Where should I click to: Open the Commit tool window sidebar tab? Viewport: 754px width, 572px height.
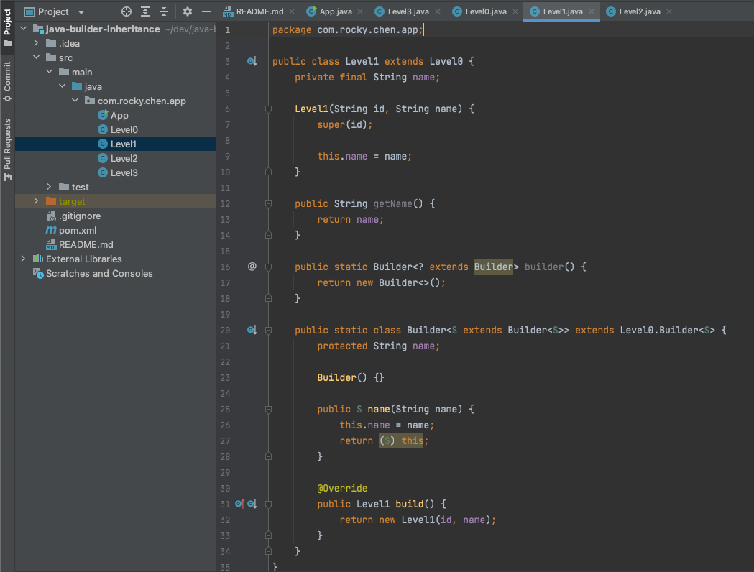pyautogui.click(x=7, y=81)
